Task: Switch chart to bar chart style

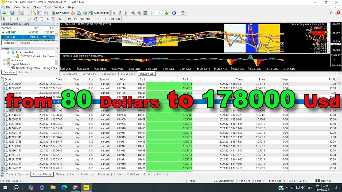Action: coord(114,13)
